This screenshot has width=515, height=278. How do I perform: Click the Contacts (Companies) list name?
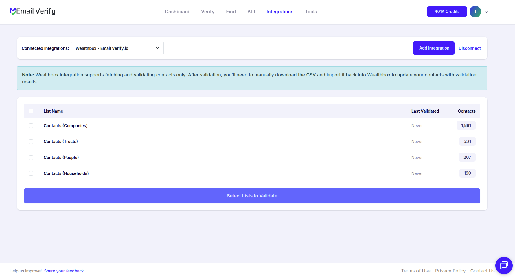[66, 126]
